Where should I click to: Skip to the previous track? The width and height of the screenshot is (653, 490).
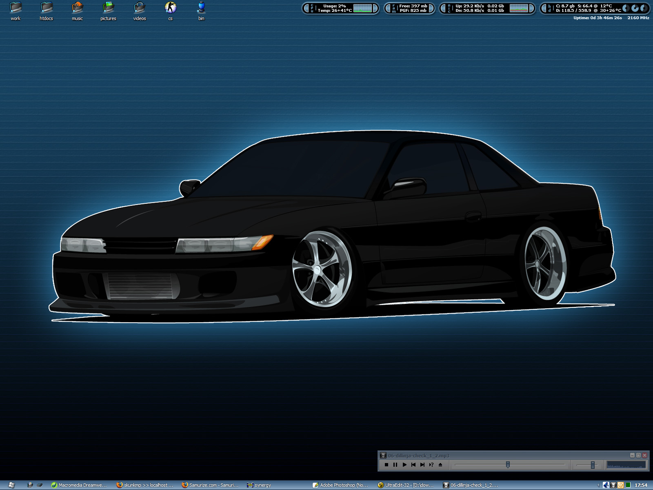413,465
